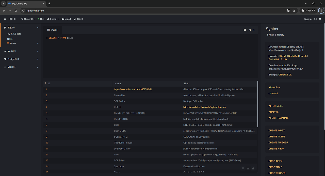Click the Sign in button
325x176 pixels.
pos(308,19)
